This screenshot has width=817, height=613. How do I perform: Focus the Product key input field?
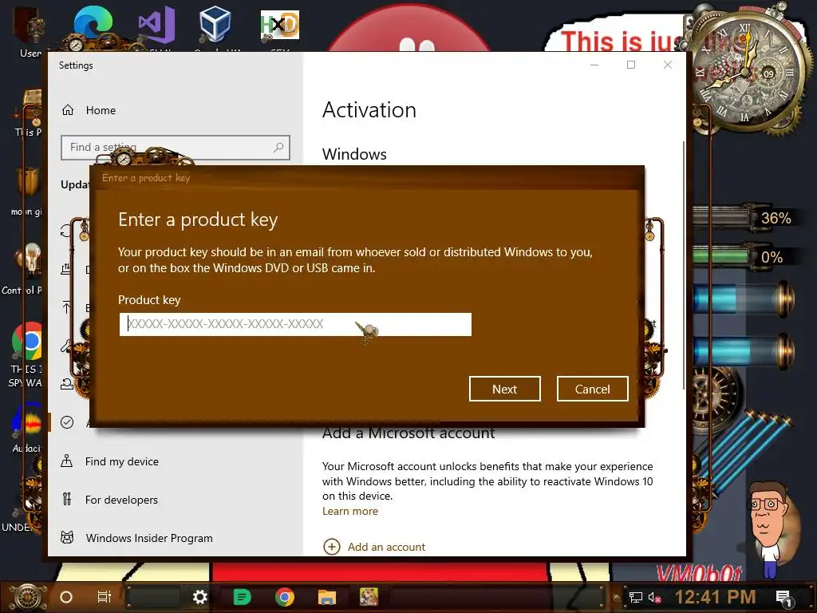[x=295, y=324]
